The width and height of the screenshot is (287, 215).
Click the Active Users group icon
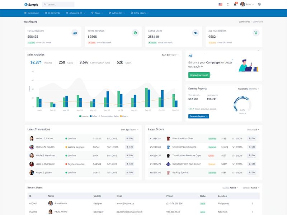(x=196, y=33)
